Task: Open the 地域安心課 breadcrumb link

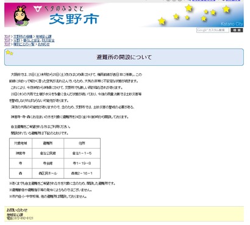Action: pyautogui.click(x=44, y=37)
